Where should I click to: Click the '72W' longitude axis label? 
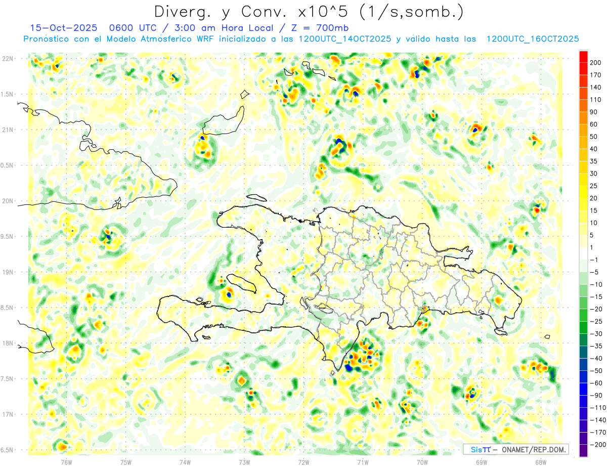[303, 462]
